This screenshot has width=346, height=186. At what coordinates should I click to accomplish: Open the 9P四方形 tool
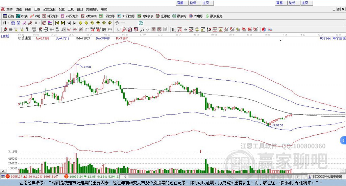point(70,16)
